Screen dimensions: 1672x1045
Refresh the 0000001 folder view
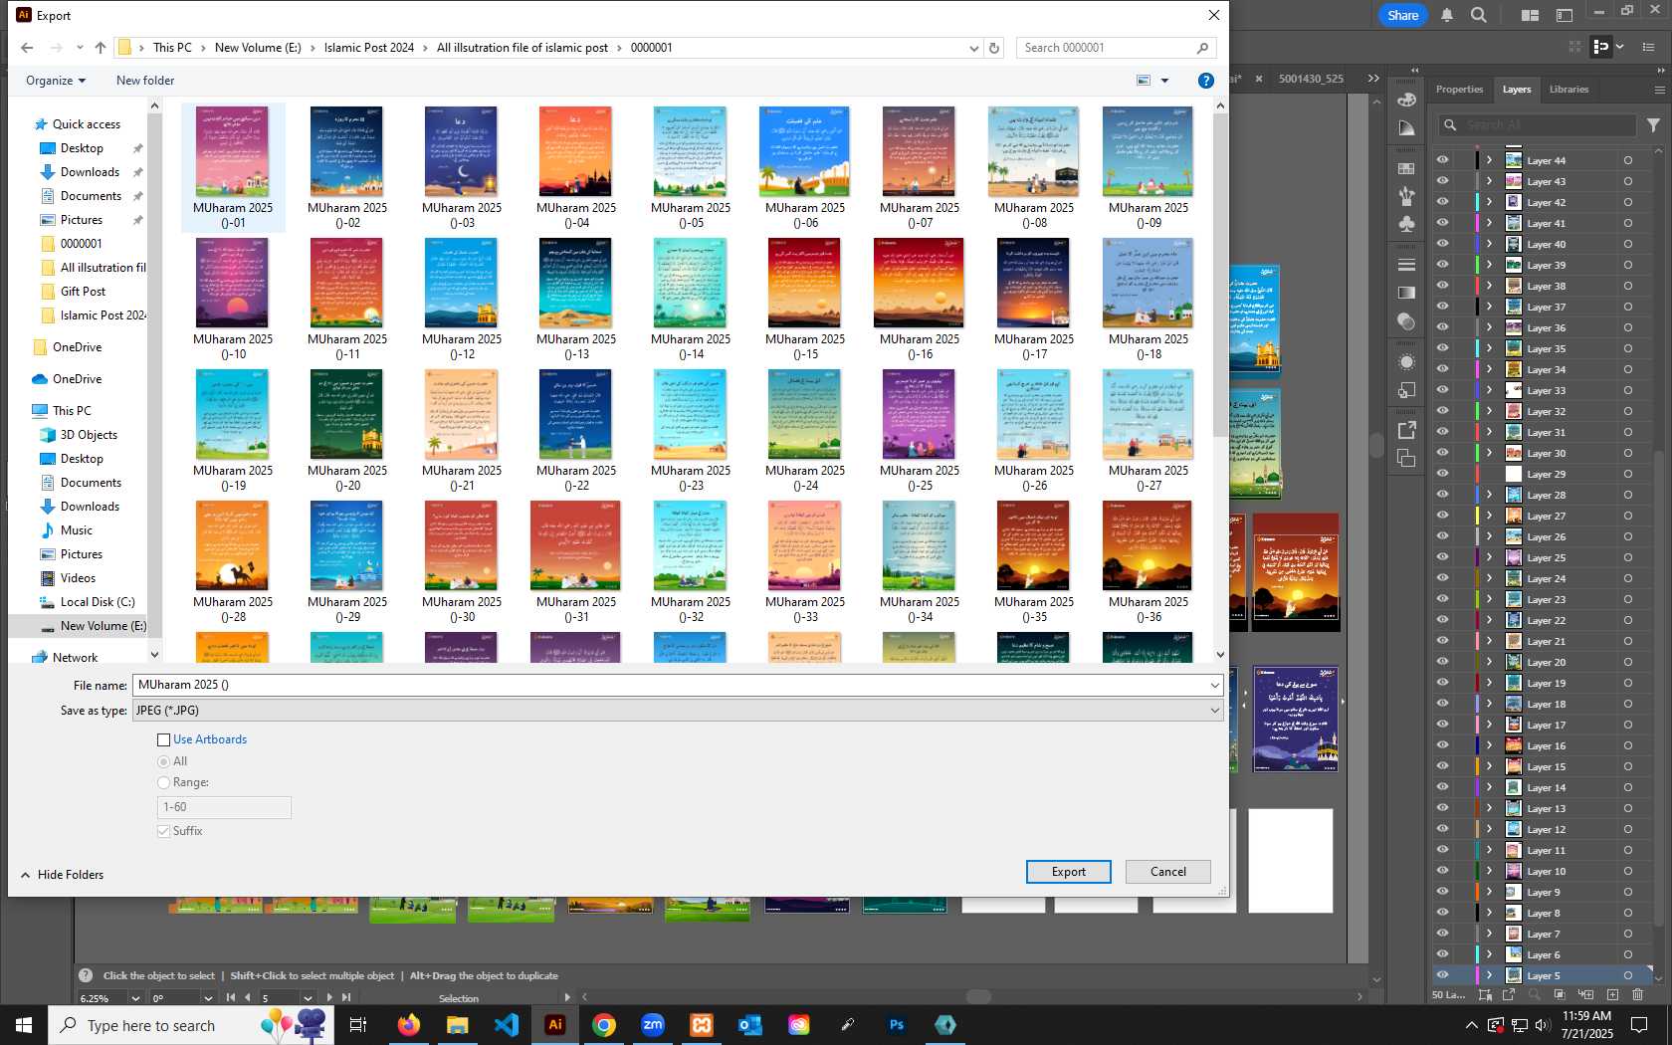pyautogui.click(x=993, y=48)
